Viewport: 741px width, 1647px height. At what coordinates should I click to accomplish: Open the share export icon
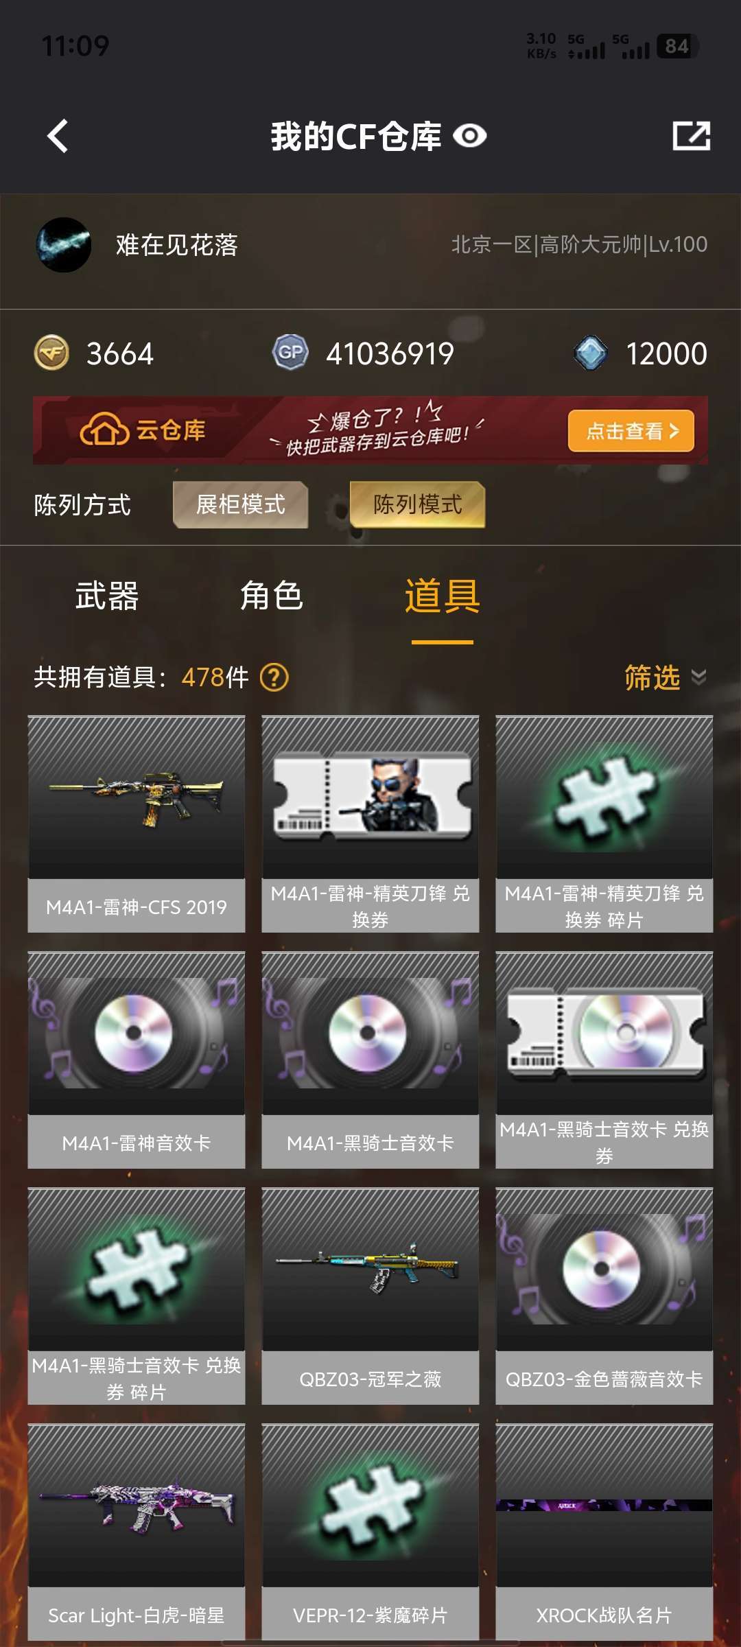coord(691,136)
